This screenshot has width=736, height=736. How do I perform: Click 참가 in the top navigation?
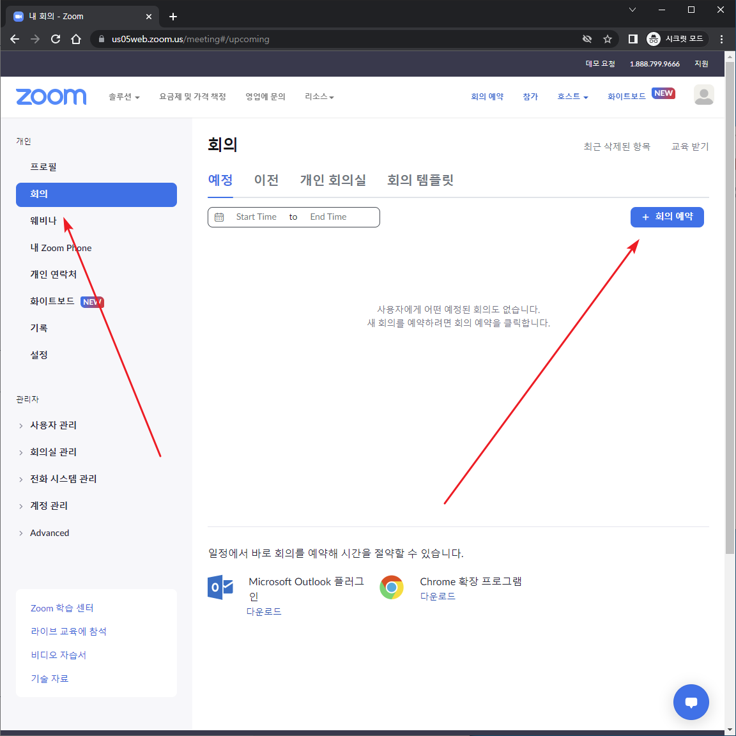(x=530, y=96)
